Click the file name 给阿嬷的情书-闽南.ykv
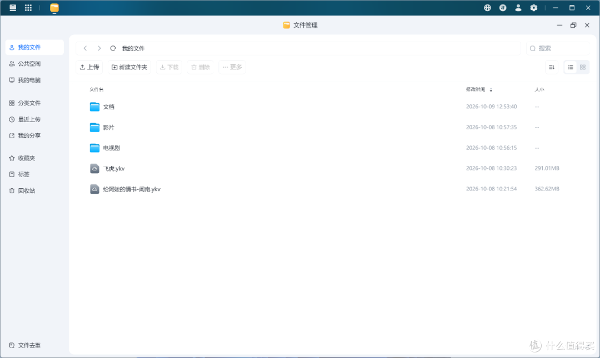Viewport: 600px width, 358px height. (x=132, y=189)
